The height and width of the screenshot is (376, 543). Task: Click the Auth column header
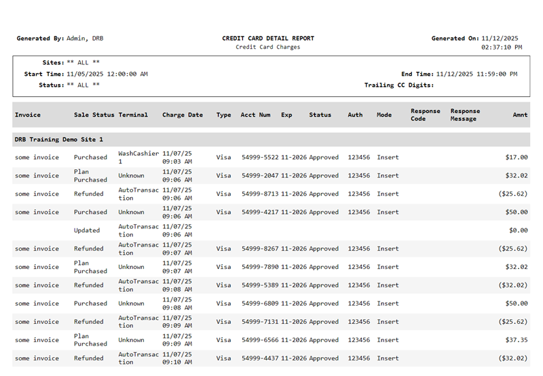355,115
